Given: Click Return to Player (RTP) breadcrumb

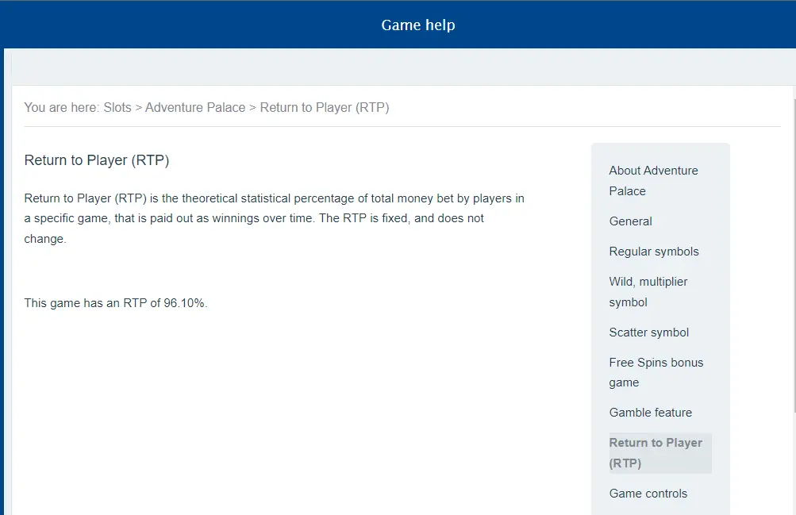Looking at the screenshot, I should tap(325, 108).
